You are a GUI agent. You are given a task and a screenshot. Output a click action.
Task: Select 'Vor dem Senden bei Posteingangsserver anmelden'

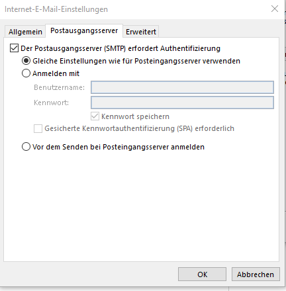coord(26,147)
